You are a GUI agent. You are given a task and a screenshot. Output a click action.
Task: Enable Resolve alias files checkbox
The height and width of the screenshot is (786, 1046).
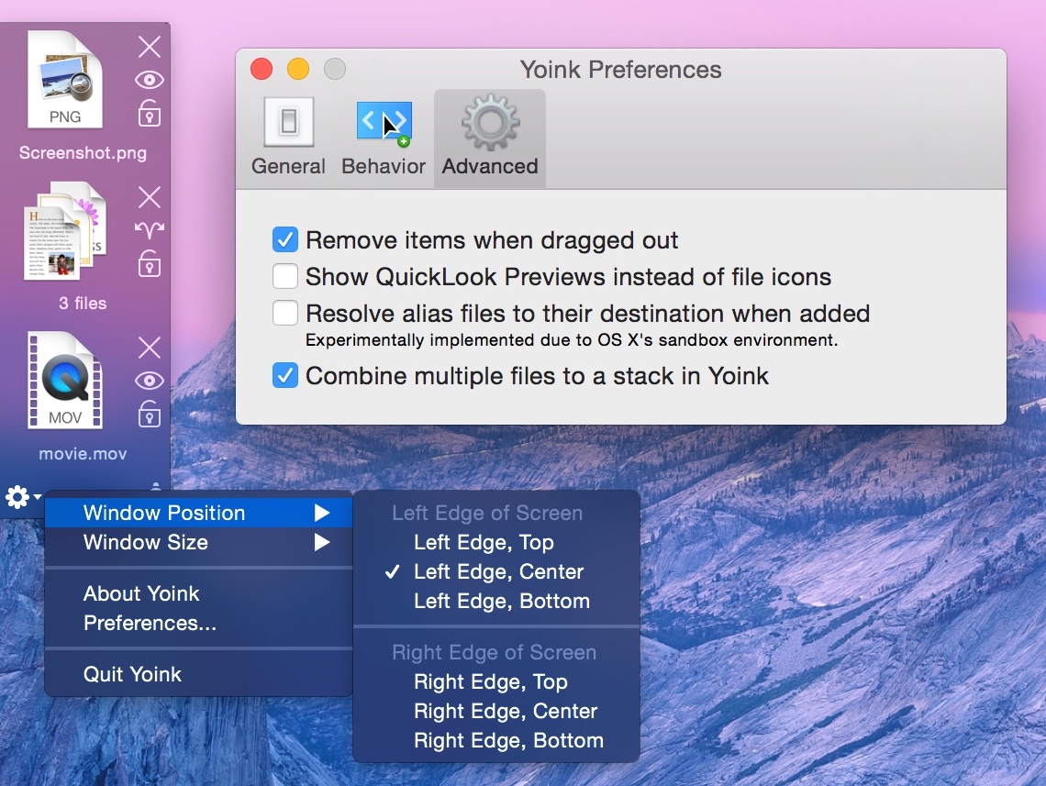click(x=285, y=314)
